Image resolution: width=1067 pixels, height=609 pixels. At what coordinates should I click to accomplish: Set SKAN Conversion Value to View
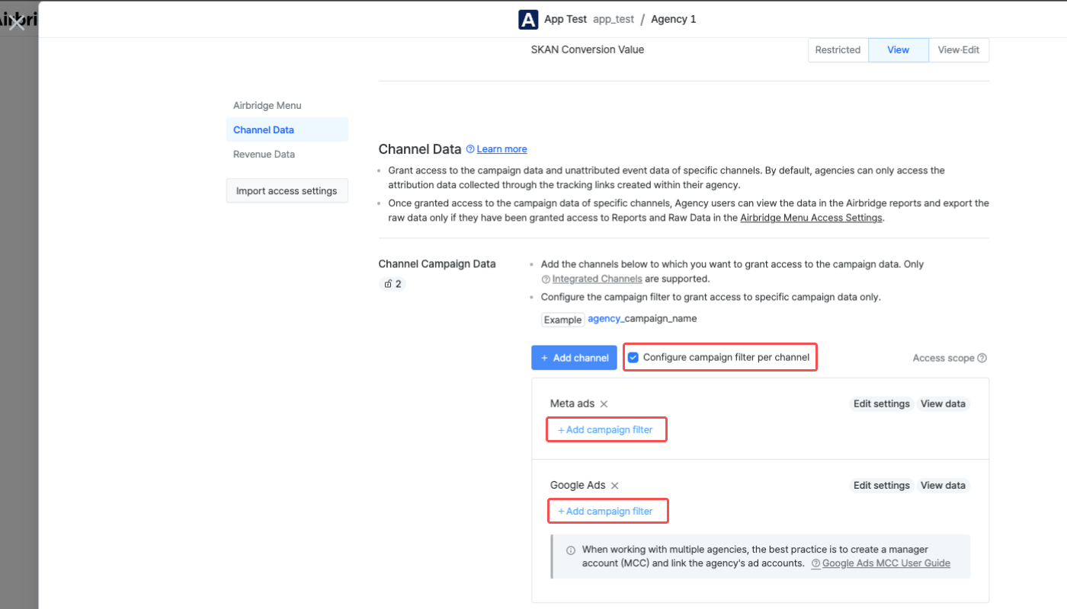(x=899, y=49)
